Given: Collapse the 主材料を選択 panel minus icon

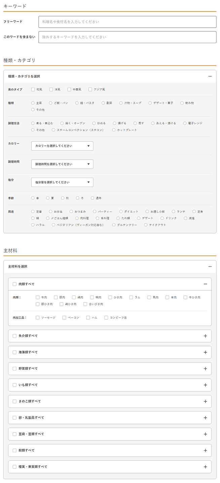Looking at the screenshot, I should tap(210, 266).
